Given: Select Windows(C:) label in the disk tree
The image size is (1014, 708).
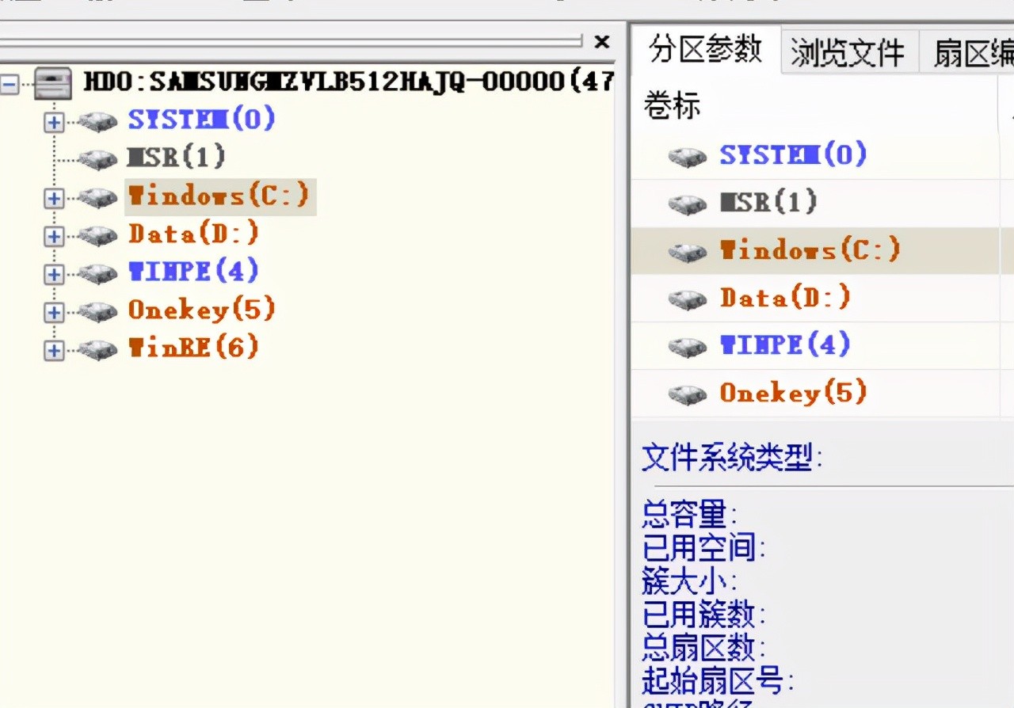Looking at the screenshot, I should [x=219, y=196].
